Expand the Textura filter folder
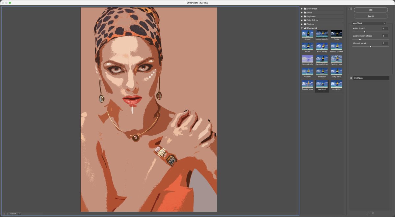 coord(302,24)
